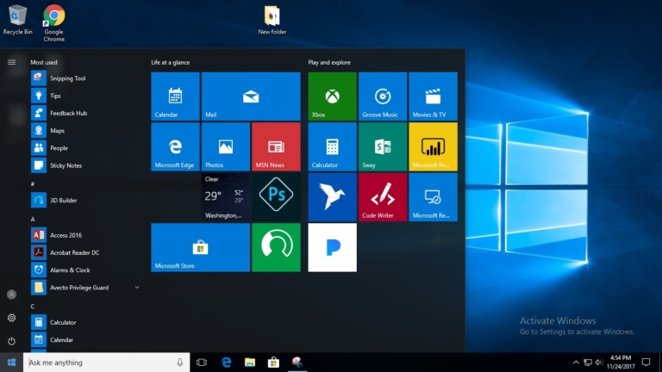662x372 pixels.
Task: Launch Access 2016 from app list
Action: pos(84,235)
